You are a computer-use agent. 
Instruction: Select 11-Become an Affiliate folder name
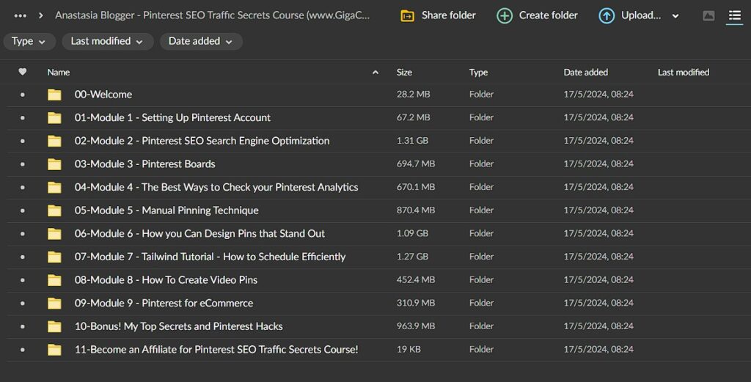216,350
